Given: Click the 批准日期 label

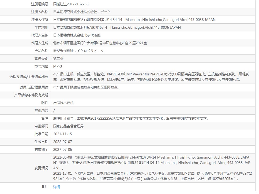Looking at the screenshot, I should point(41,134).
